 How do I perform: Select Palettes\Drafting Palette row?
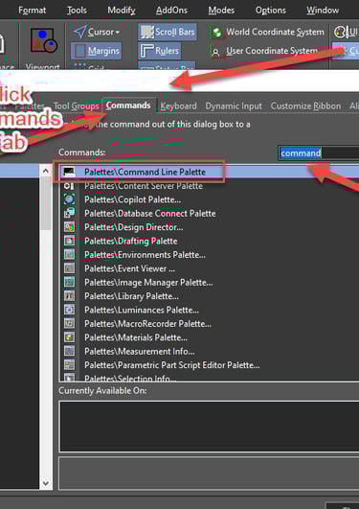pyautogui.click(x=209, y=241)
